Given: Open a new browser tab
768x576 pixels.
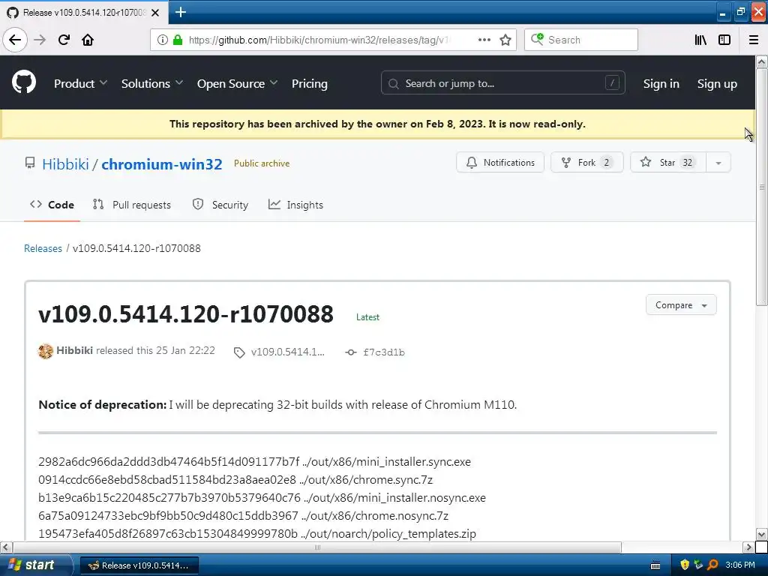Looking at the screenshot, I should [x=181, y=12].
